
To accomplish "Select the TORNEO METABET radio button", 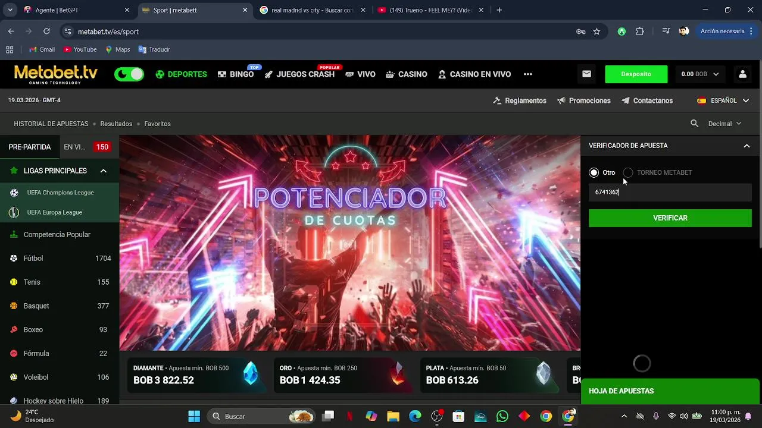I will tap(628, 172).
